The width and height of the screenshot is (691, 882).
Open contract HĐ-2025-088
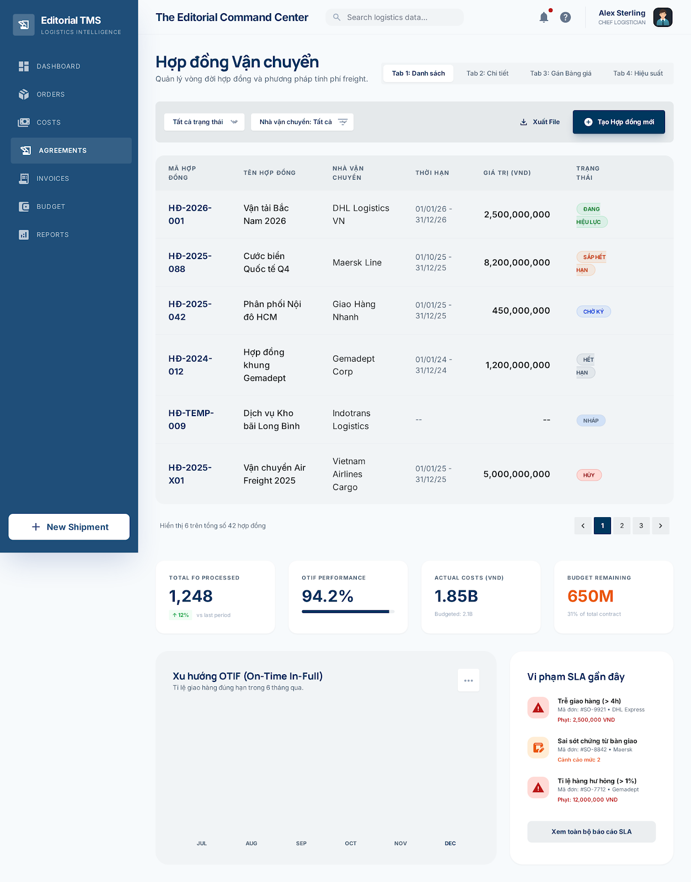click(190, 262)
